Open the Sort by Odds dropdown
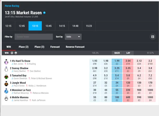This screenshot has width=159, height=116. pyautogui.click(x=73, y=37)
